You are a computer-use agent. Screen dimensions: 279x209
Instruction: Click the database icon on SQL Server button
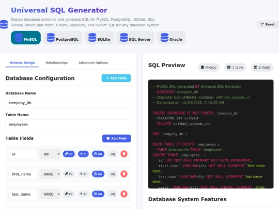[x=124, y=38]
